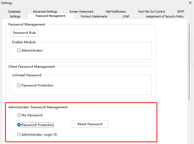Switch to the SMTP tab
194x144 pixels.
click(x=181, y=12)
